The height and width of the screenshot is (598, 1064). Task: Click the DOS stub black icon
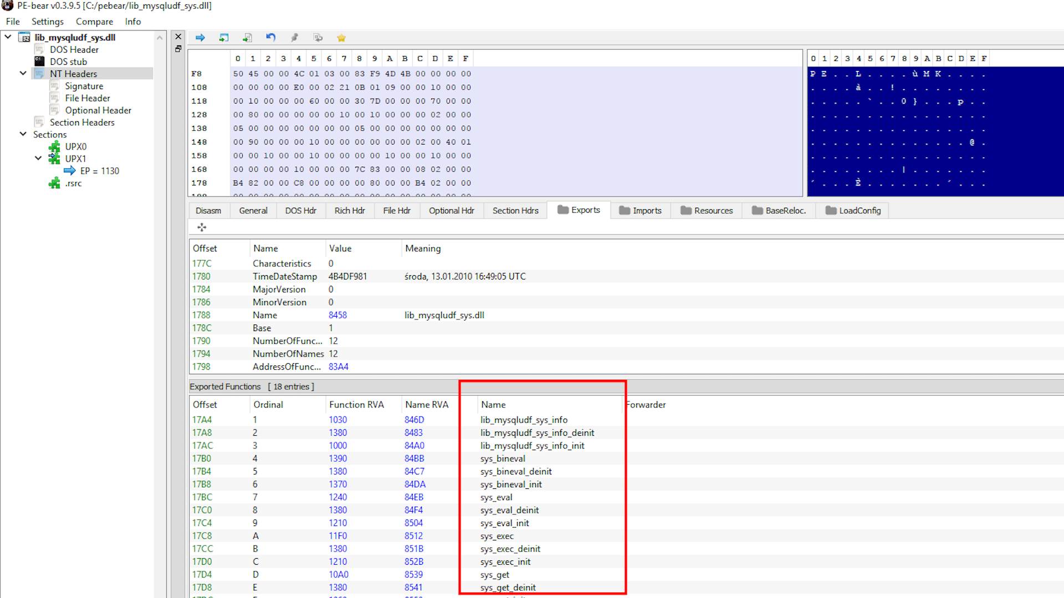39,61
